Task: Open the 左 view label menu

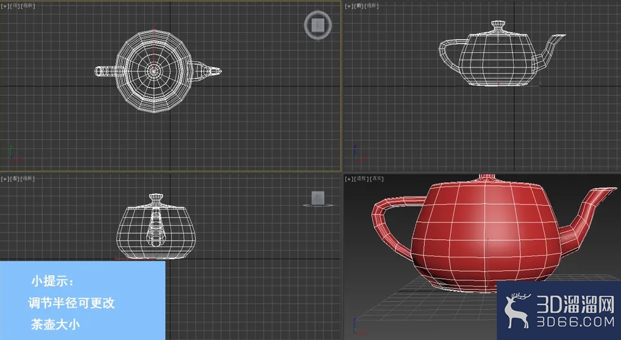Action: point(15,179)
